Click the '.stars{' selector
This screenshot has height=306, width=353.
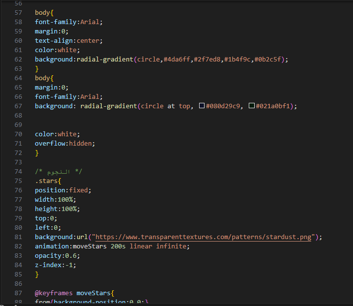(x=48, y=181)
